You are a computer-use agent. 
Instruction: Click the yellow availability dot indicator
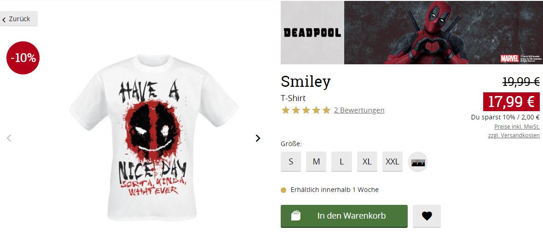pos(283,190)
